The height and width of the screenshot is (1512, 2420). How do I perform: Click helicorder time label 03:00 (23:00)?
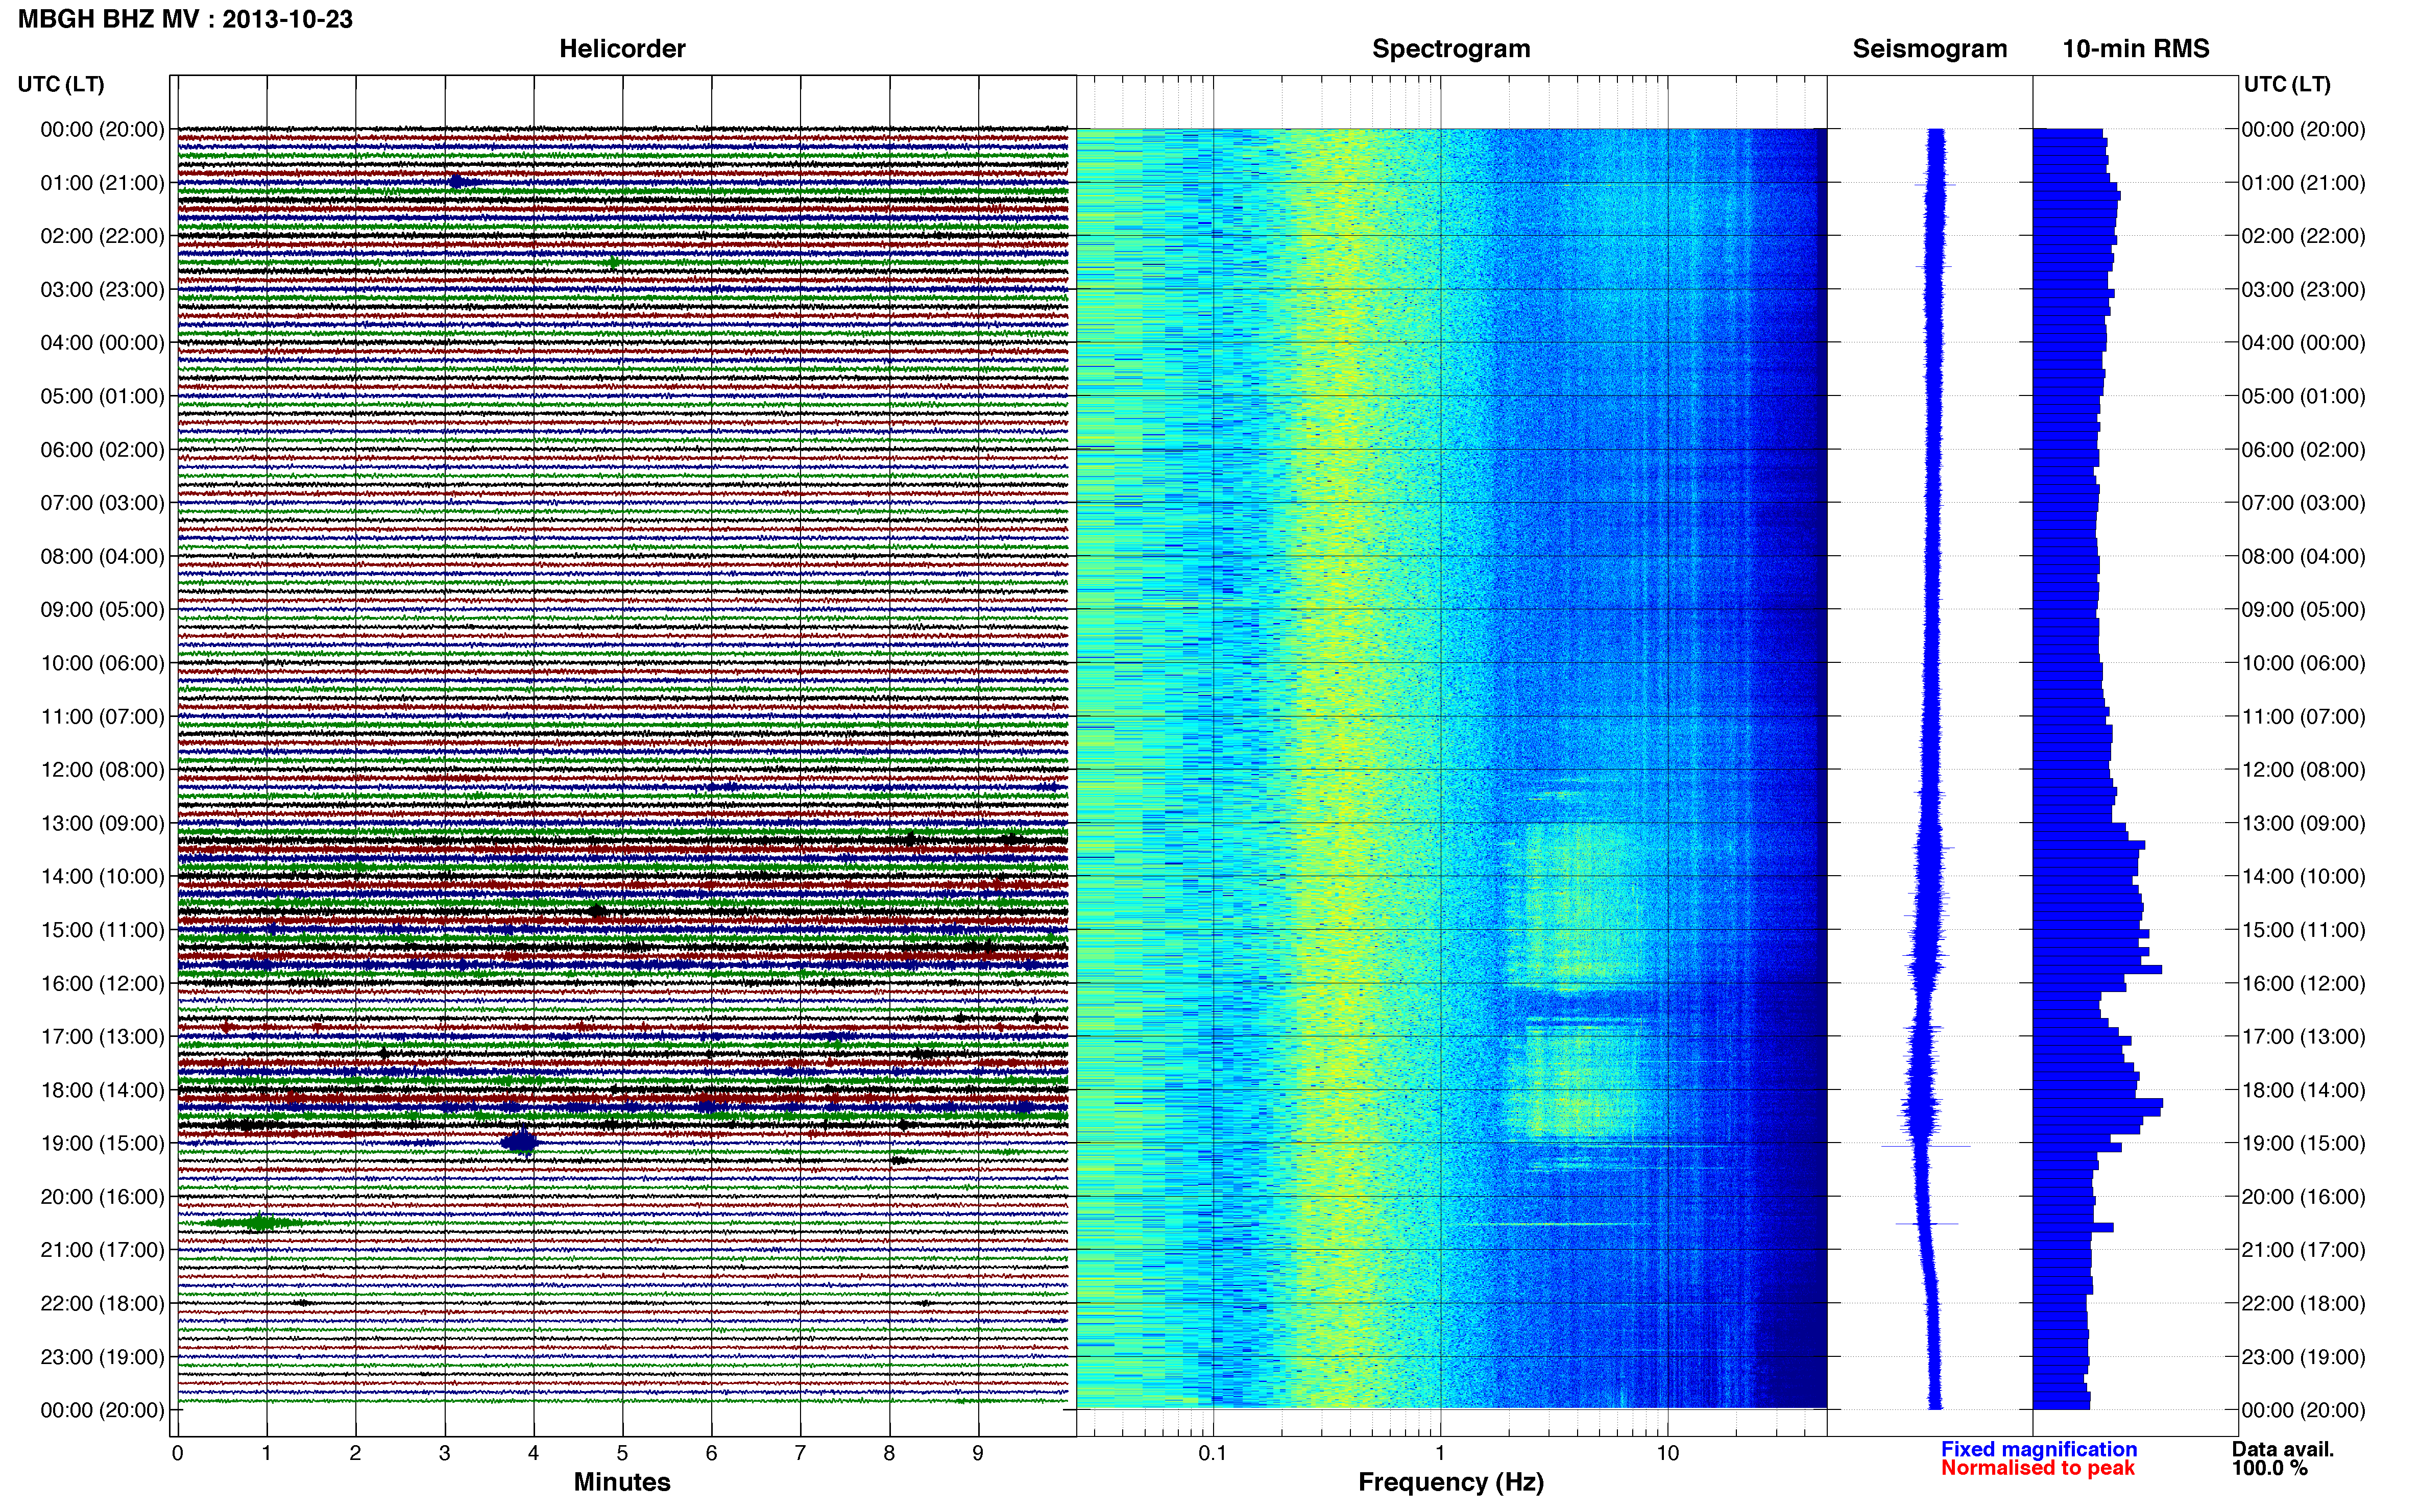point(102,290)
